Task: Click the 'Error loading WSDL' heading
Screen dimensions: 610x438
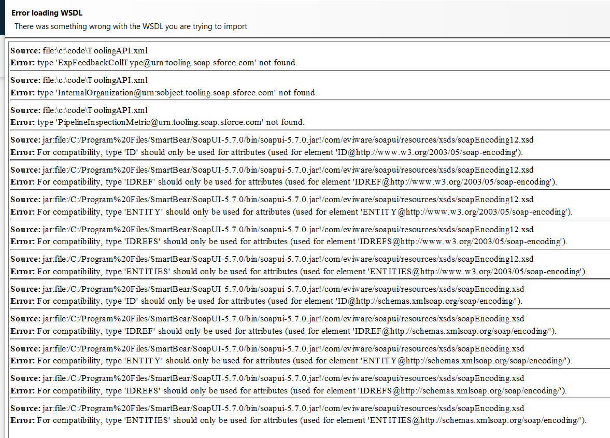Action: click(47, 13)
